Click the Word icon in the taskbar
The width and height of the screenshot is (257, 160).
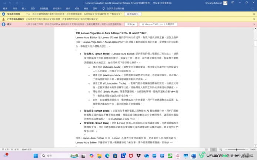[x=194, y=156]
